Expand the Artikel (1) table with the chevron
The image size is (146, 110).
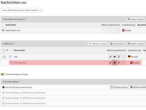(x=15, y=44)
